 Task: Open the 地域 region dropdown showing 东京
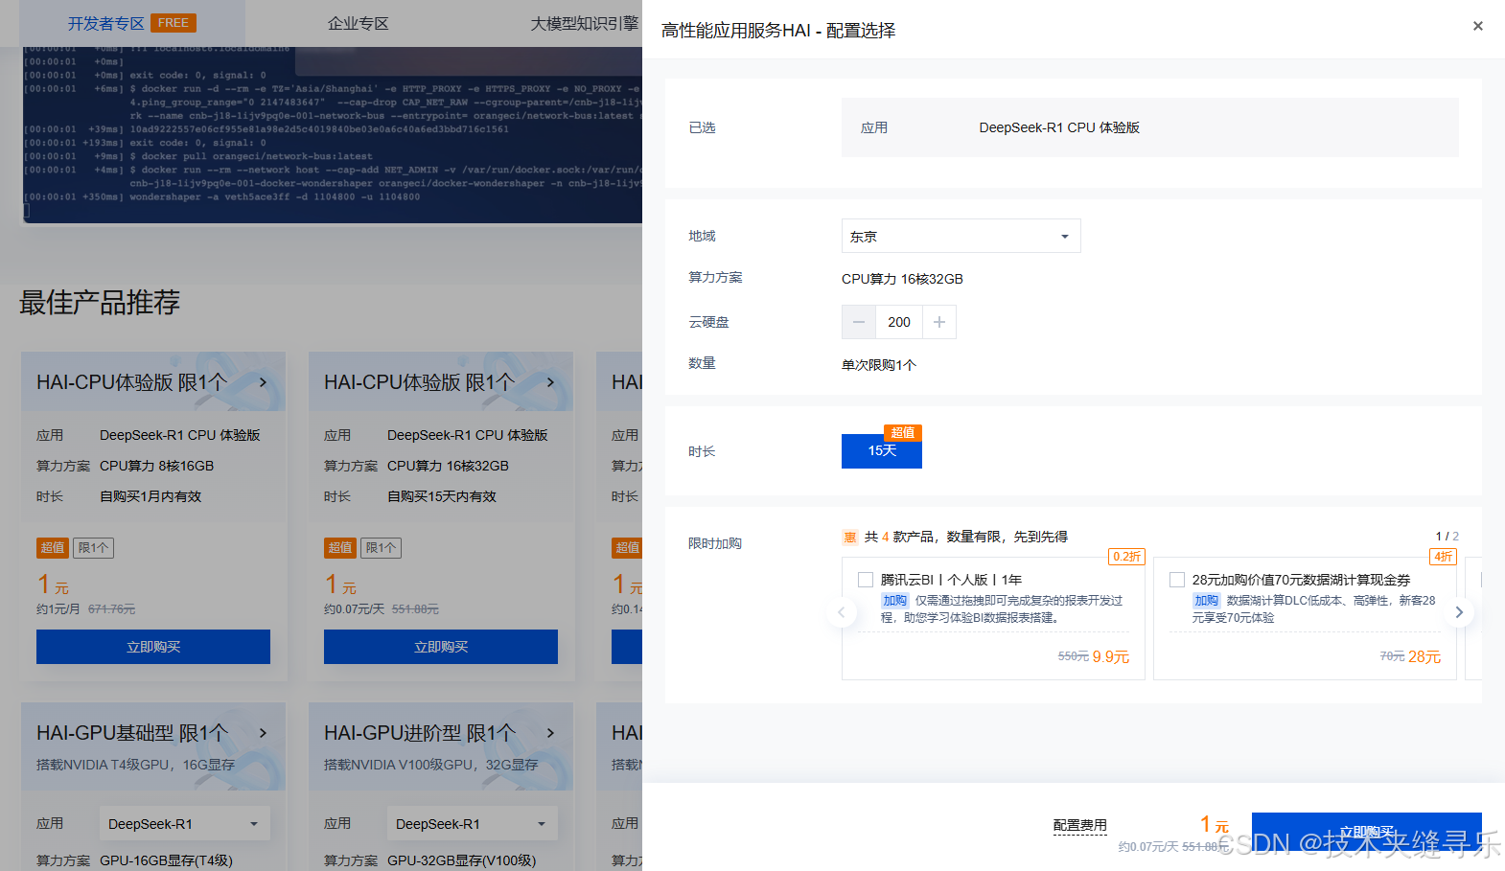pos(961,236)
